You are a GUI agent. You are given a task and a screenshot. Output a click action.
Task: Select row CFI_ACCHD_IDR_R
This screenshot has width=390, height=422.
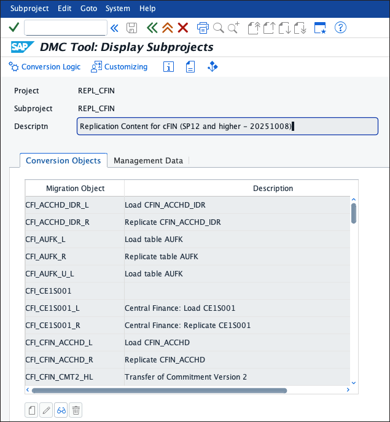tap(187, 222)
